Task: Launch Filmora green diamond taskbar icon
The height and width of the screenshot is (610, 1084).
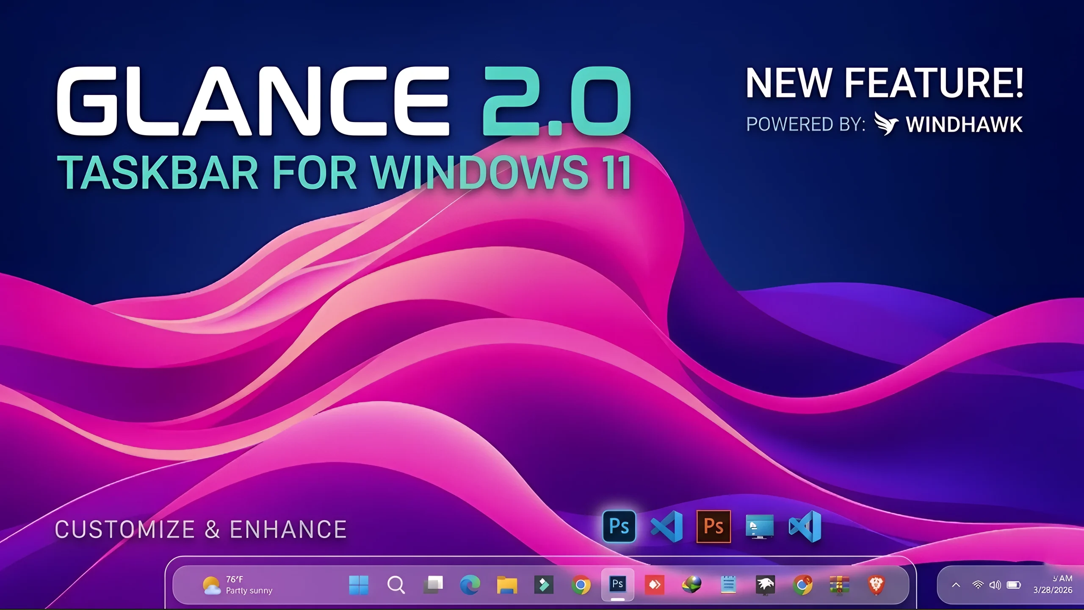Action: pyautogui.click(x=544, y=585)
